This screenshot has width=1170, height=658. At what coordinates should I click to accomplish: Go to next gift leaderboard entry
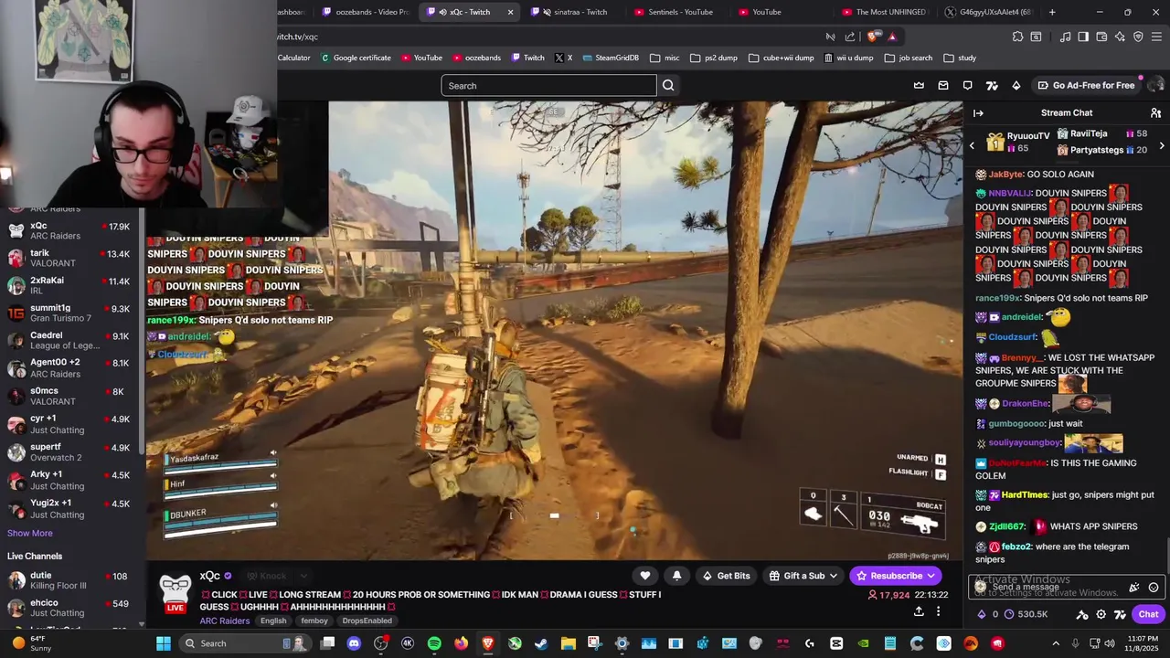click(x=1162, y=145)
